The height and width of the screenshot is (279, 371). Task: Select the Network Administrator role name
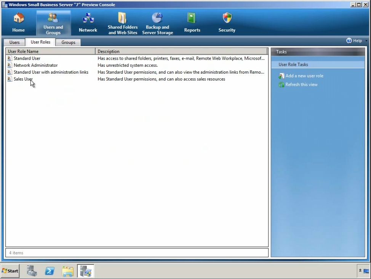click(x=35, y=65)
